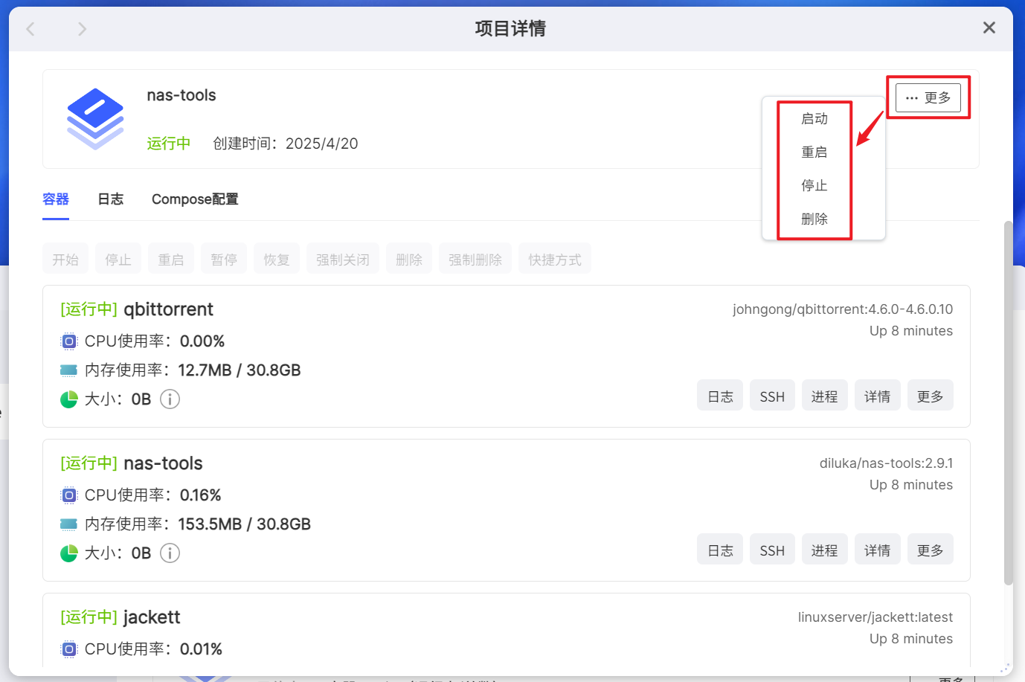Viewport: 1025px width, 682px height.
Task: Open 日志 for the nas-tools container
Action: [720, 550]
